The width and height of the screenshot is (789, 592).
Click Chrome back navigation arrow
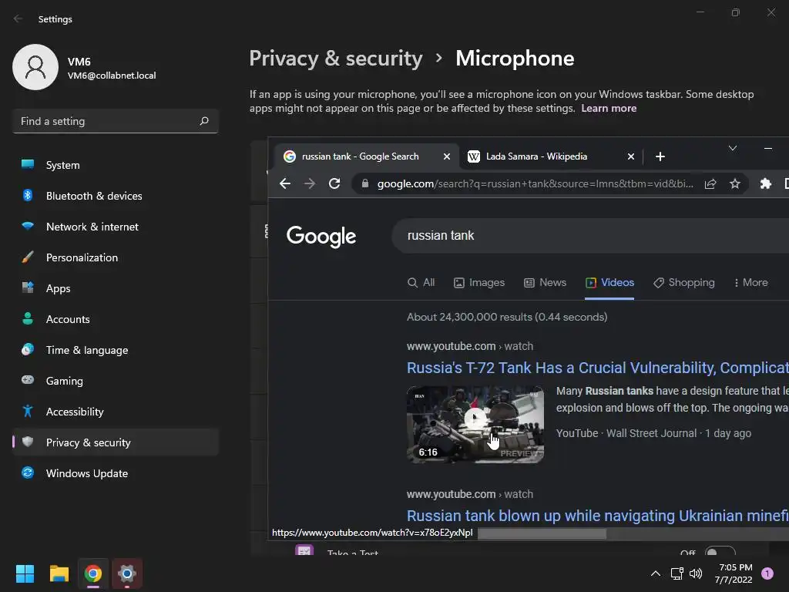(285, 183)
